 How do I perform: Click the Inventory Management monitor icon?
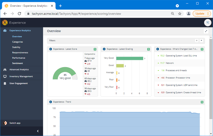click(x=5, y=76)
